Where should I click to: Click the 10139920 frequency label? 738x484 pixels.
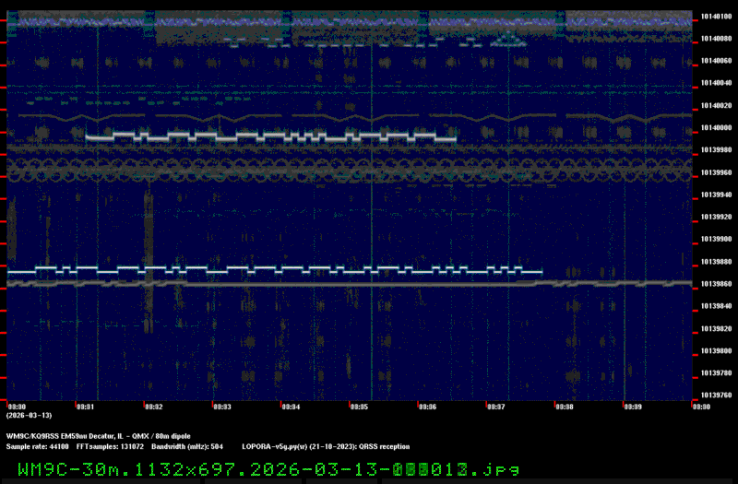click(716, 217)
